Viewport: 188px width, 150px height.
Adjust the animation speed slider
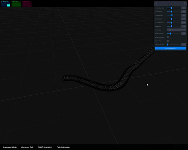pos(174,33)
